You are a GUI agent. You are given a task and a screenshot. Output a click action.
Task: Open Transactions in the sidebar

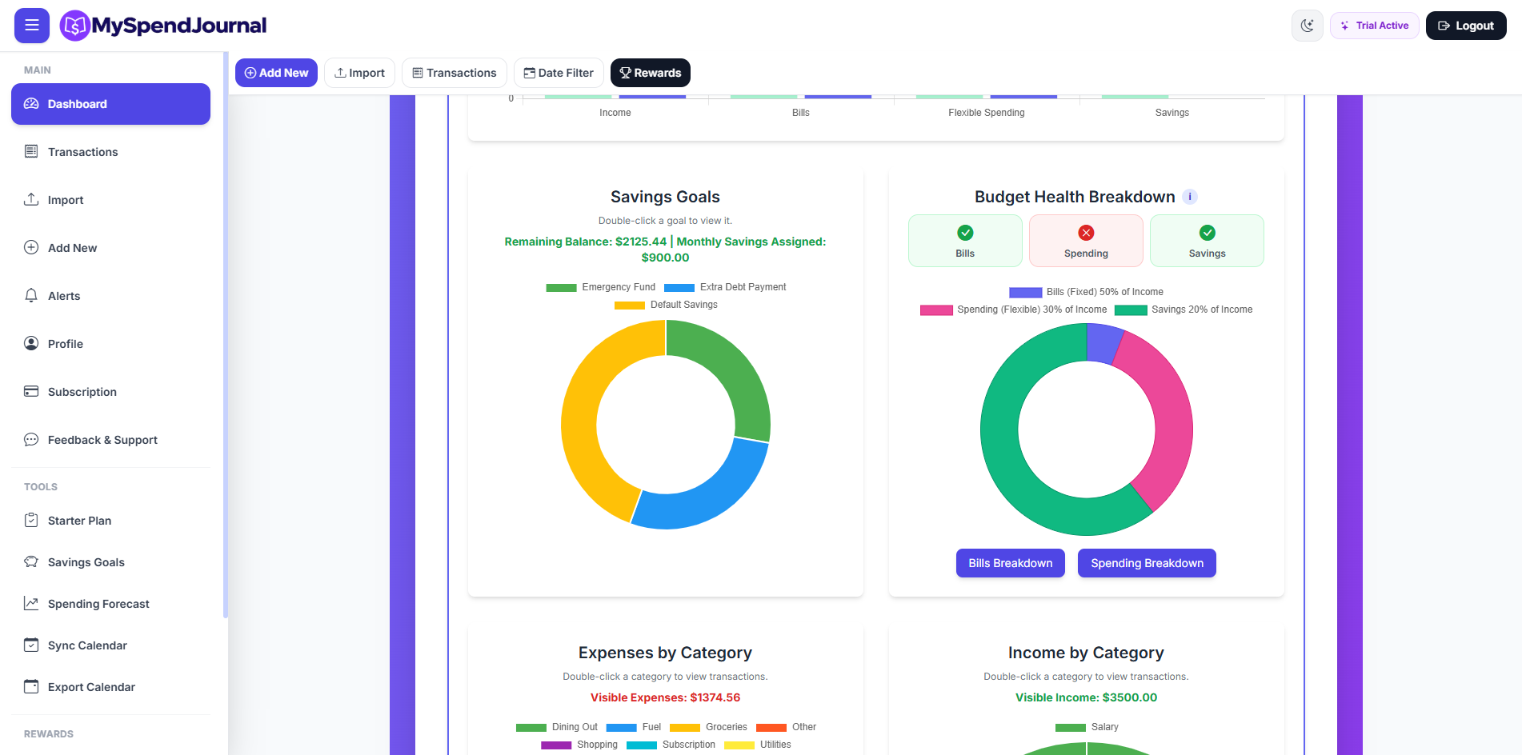point(110,152)
